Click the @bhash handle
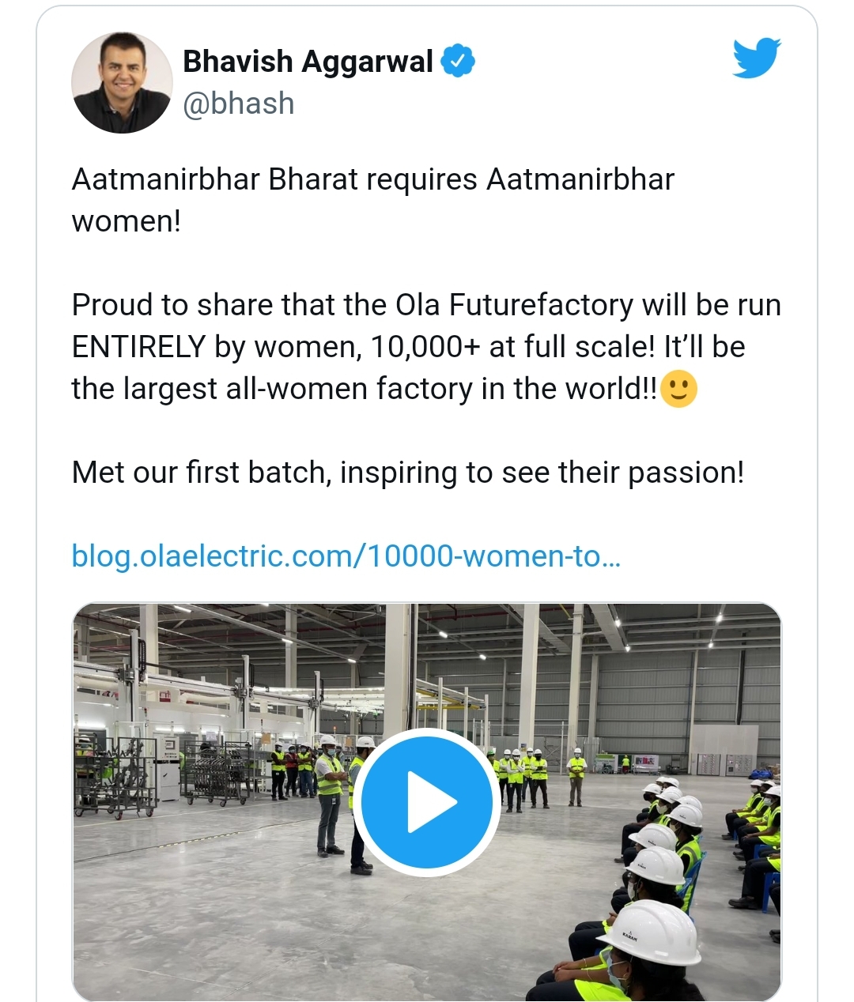The height and width of the screenshot is (1002, 854). (x=239, y=104)
